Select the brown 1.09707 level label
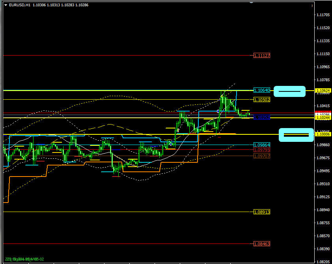 pyautogui.click(x=262, y=156)
